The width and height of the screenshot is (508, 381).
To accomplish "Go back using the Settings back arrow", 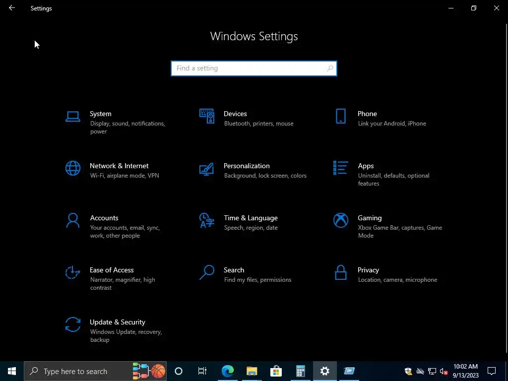I will point(12,8).
